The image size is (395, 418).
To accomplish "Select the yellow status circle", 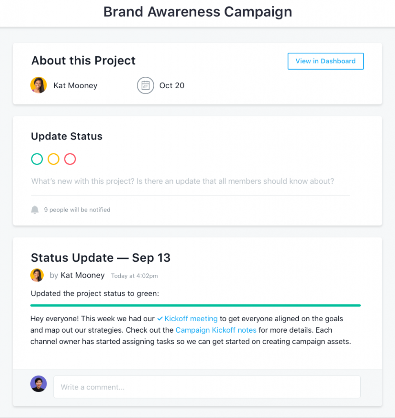I will point(53,159).
